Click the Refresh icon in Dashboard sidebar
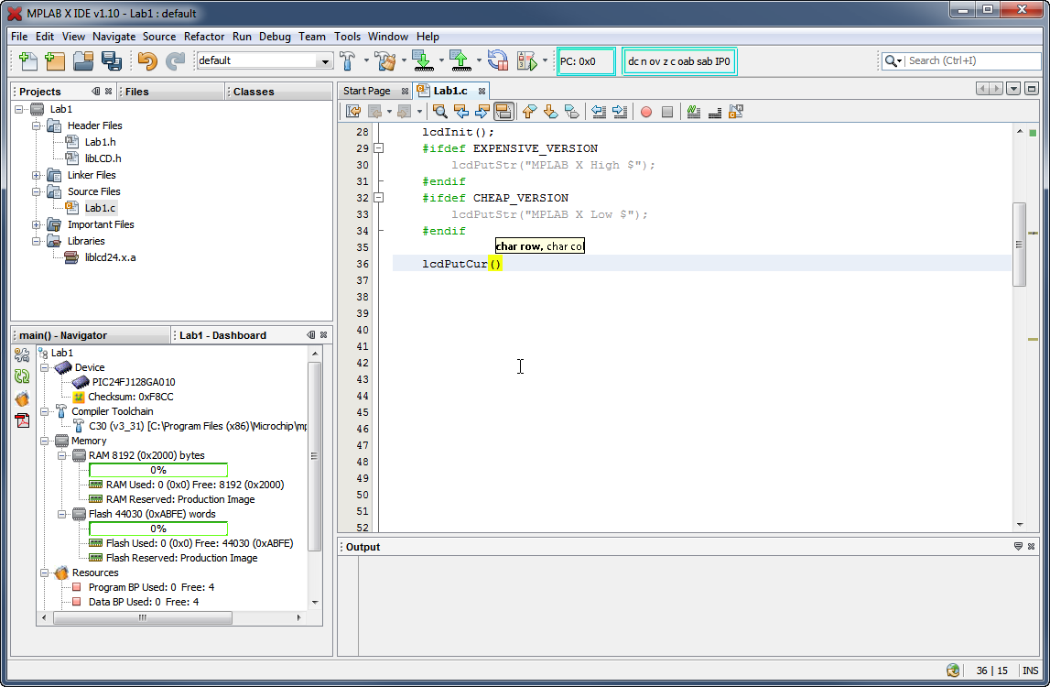 22,376
